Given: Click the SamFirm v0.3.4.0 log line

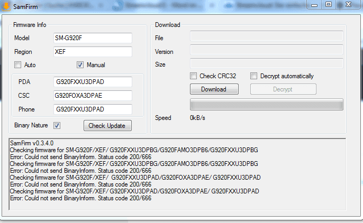Looking at the screenshot, I should tap(32, 143).
